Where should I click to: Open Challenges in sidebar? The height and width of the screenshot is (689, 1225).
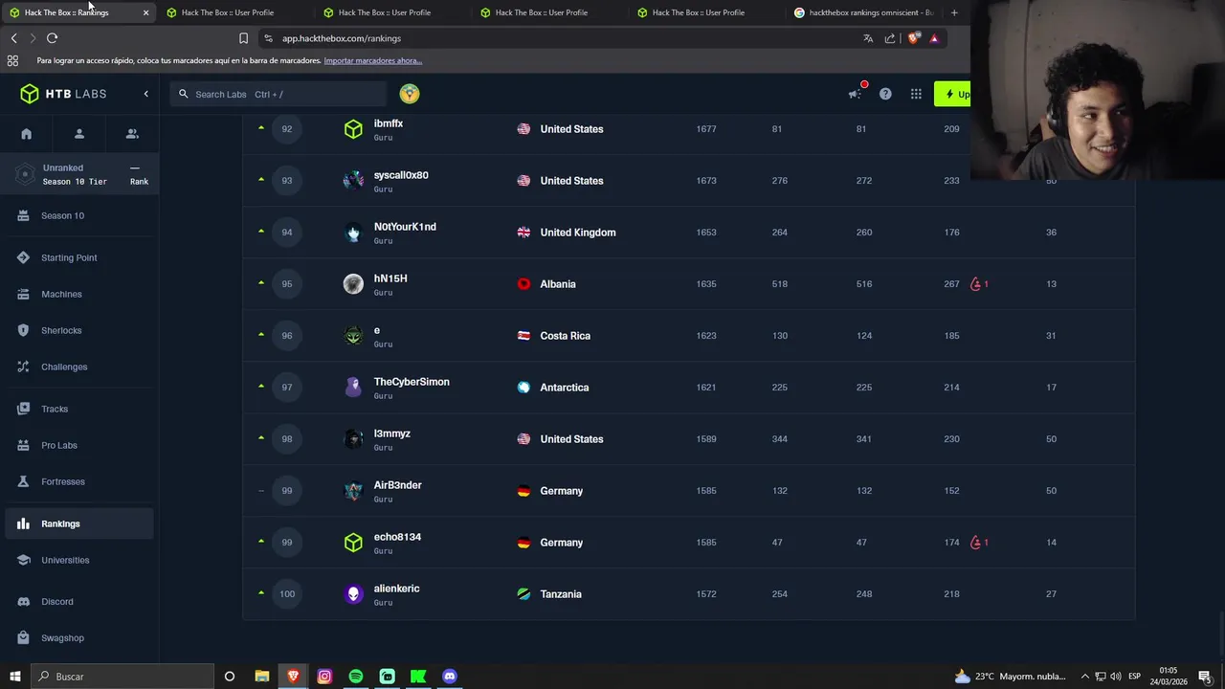click(x=79, y=367)
